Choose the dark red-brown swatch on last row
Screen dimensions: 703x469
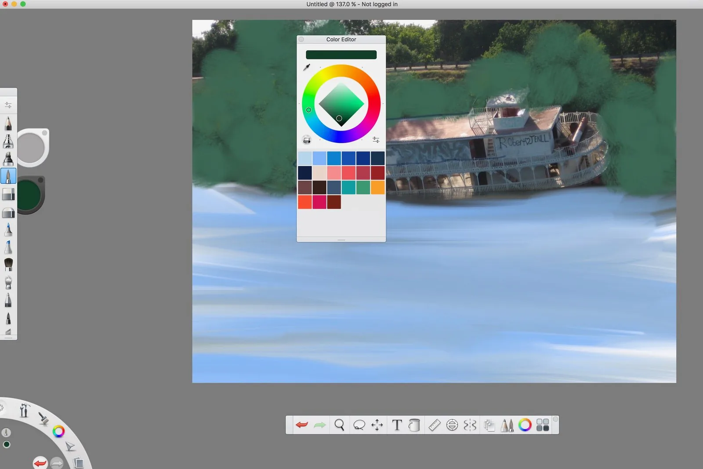[x=334, y=202]
